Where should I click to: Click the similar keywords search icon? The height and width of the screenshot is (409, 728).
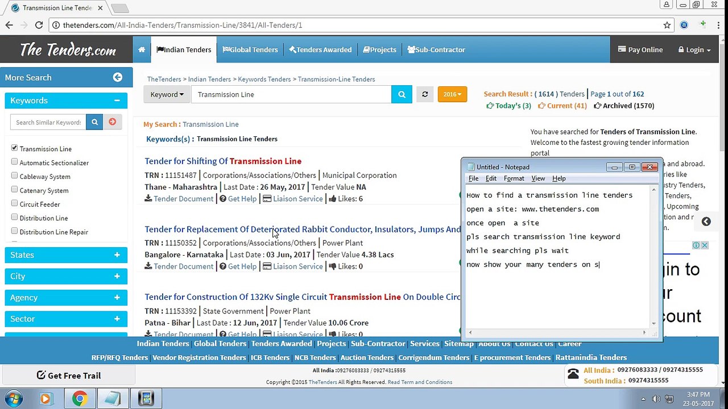94,122
